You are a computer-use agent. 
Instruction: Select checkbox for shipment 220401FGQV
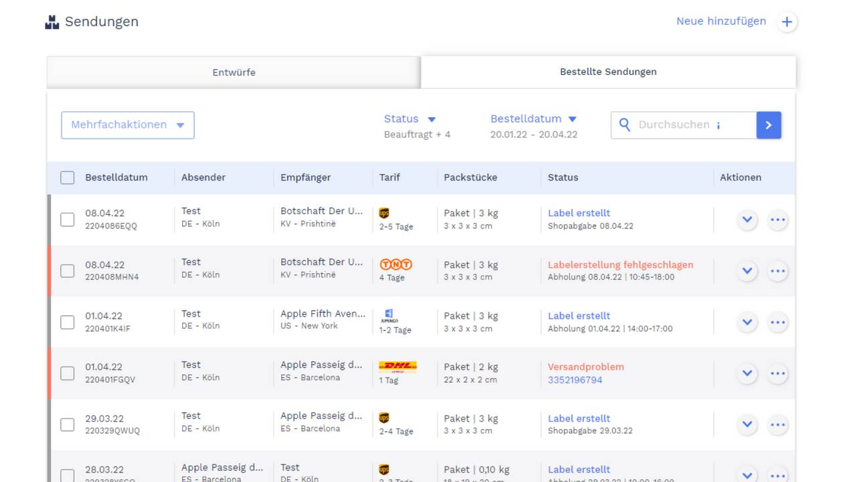point(68,374)
